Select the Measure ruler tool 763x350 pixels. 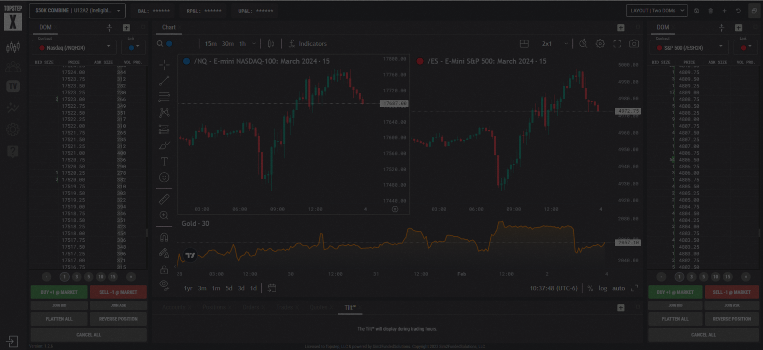coord(164,199)
